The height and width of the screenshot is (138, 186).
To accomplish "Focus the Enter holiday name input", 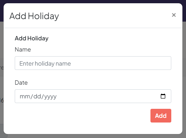I will [93, 63].
